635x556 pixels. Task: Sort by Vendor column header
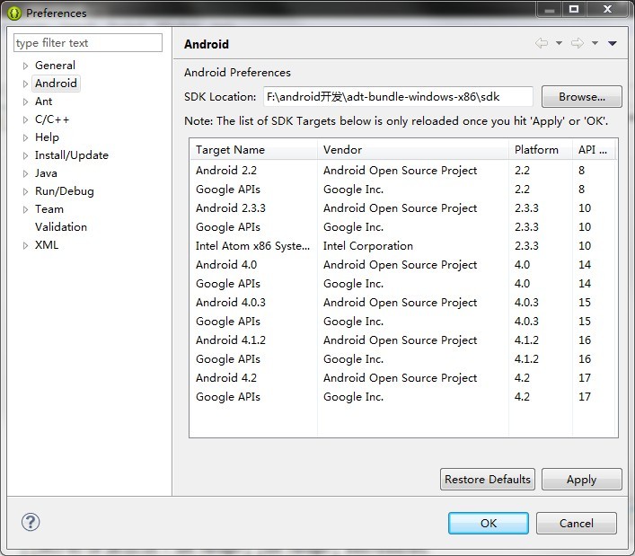[x=413, y=149]
